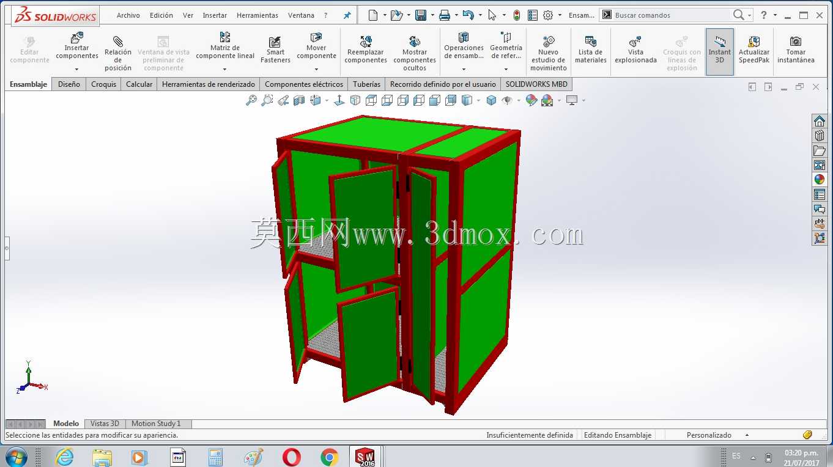Click Actualizar SpeedPak
This screenshot has width=833, height=467.
753,50
